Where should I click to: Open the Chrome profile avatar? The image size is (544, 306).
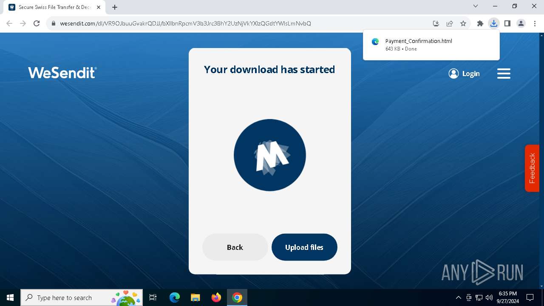[x=521, y=23]
